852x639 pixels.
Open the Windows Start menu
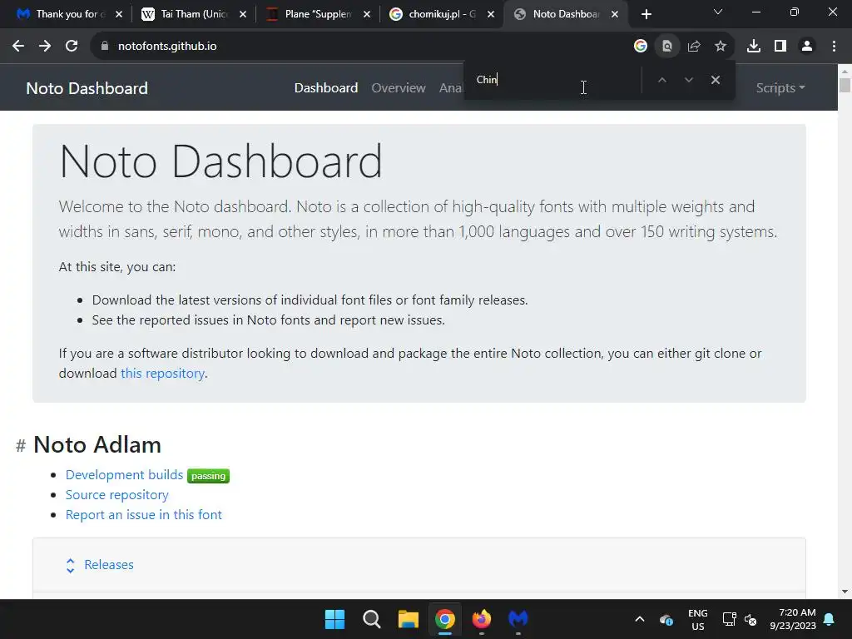pyautogui.click(x=334, y=619)
